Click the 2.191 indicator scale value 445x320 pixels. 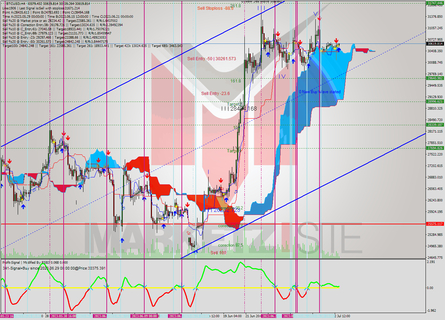click(x=431, y=262)
